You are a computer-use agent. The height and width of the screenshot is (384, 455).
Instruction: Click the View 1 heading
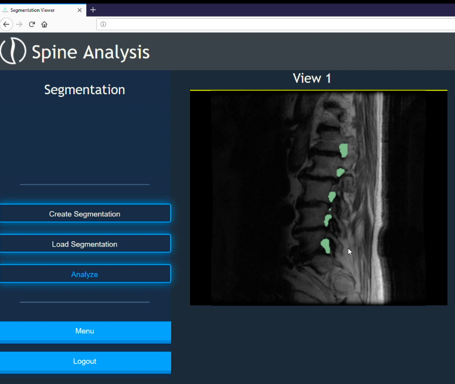click(312, 79)
